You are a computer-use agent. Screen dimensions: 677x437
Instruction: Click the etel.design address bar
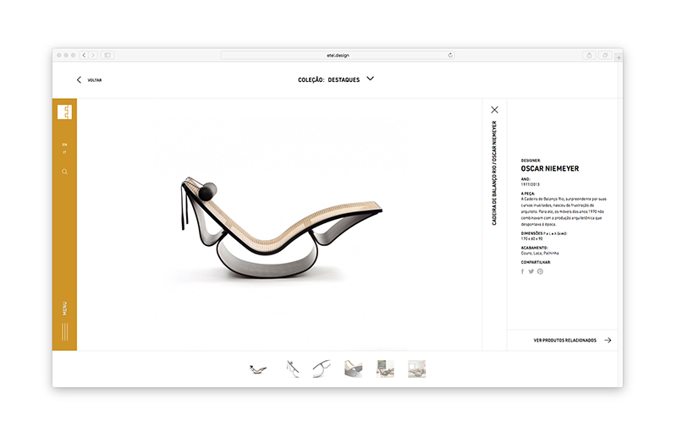[338, 55]
